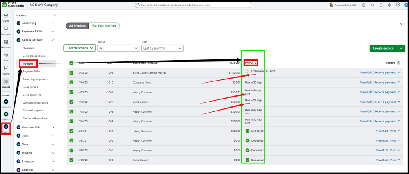
Task: Uncheck invoice 1010 checkbox
Action: [72, 82]
